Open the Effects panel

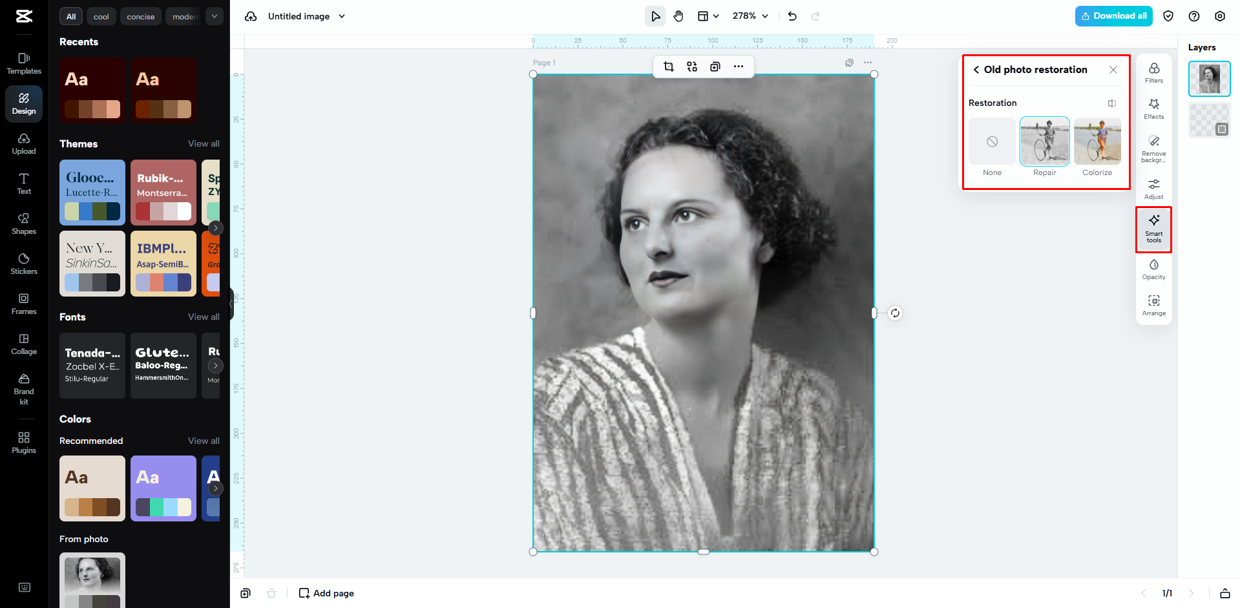tap(1153, 110)
